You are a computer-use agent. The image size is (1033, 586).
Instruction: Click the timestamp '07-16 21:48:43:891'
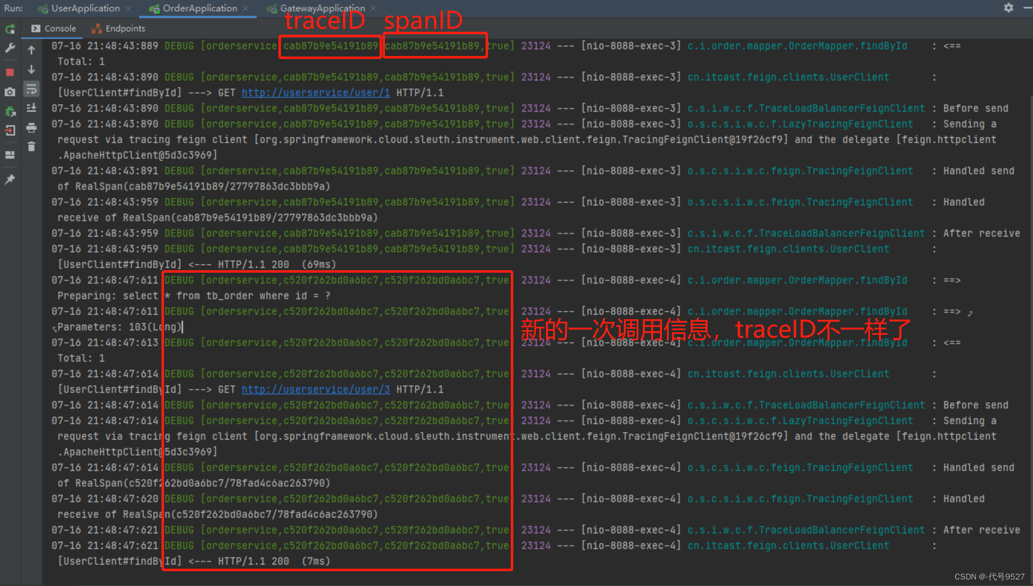105,171
